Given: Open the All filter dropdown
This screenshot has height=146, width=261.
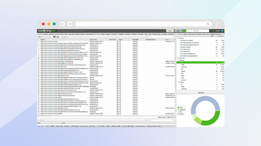Looking at the screenshot, I should [44, 37].
